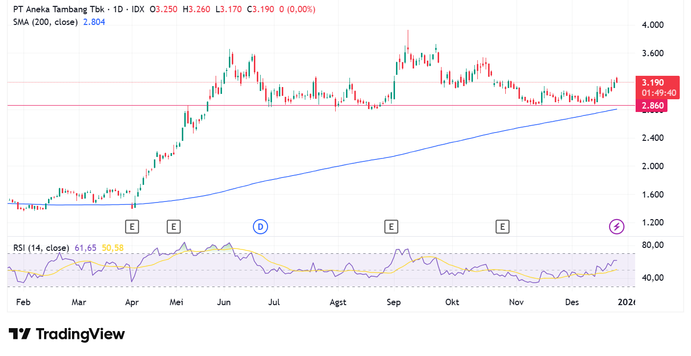Click the 4.000 level on the price axis
Viewport: 691px width, 356px height.
point(652,25)
